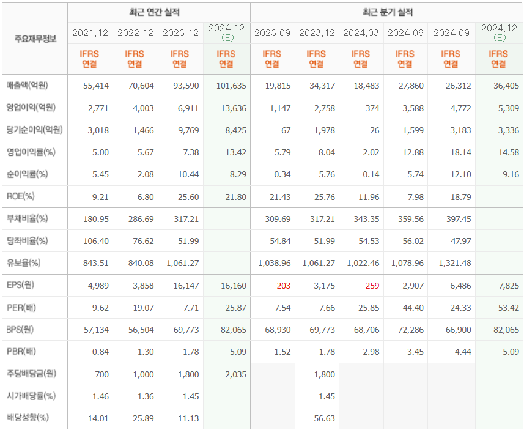Click the 시가배당률(%) row label
Screen dimensions: 524x430
(31, 396)
